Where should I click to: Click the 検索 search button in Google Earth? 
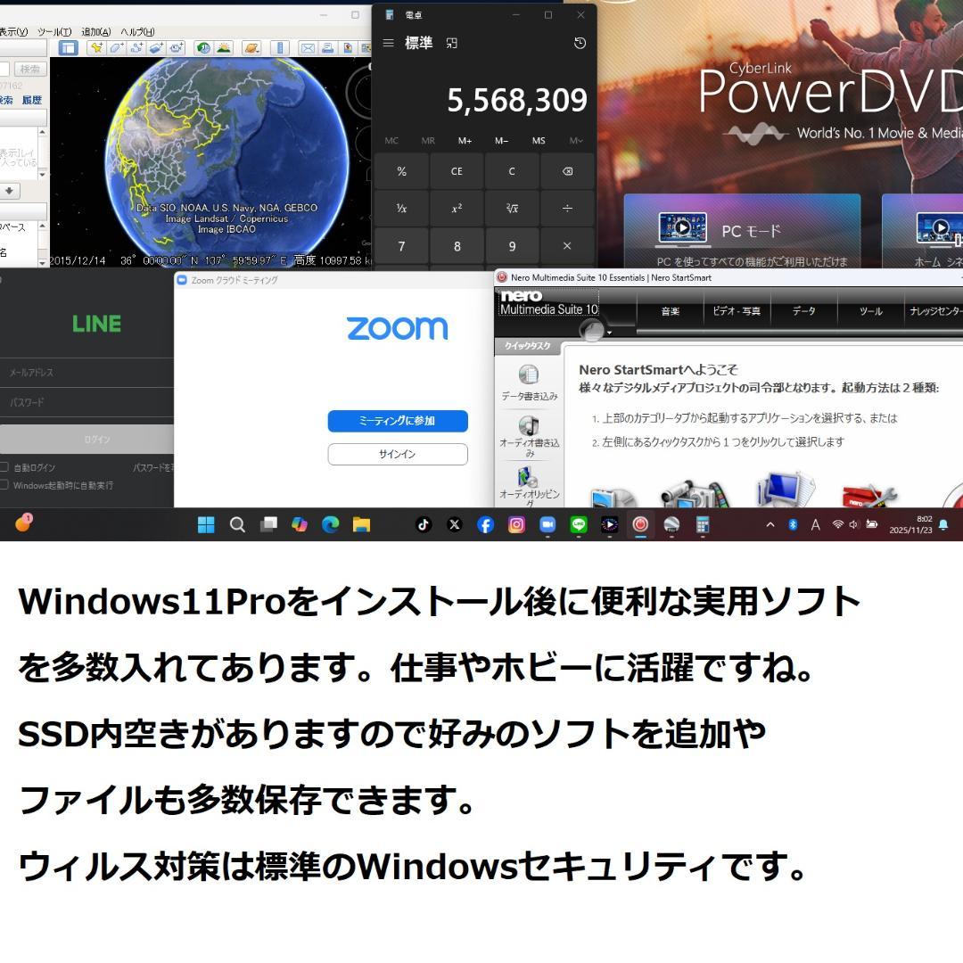click(x=30, y=69)
